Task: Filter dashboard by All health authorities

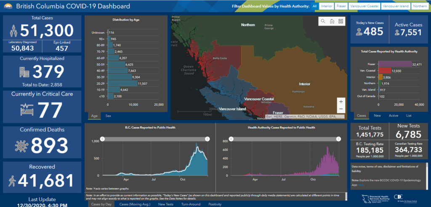Action: (314, 6)
